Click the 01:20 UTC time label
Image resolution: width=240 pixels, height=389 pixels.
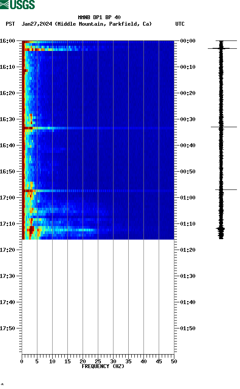click(x=188, y=250)
